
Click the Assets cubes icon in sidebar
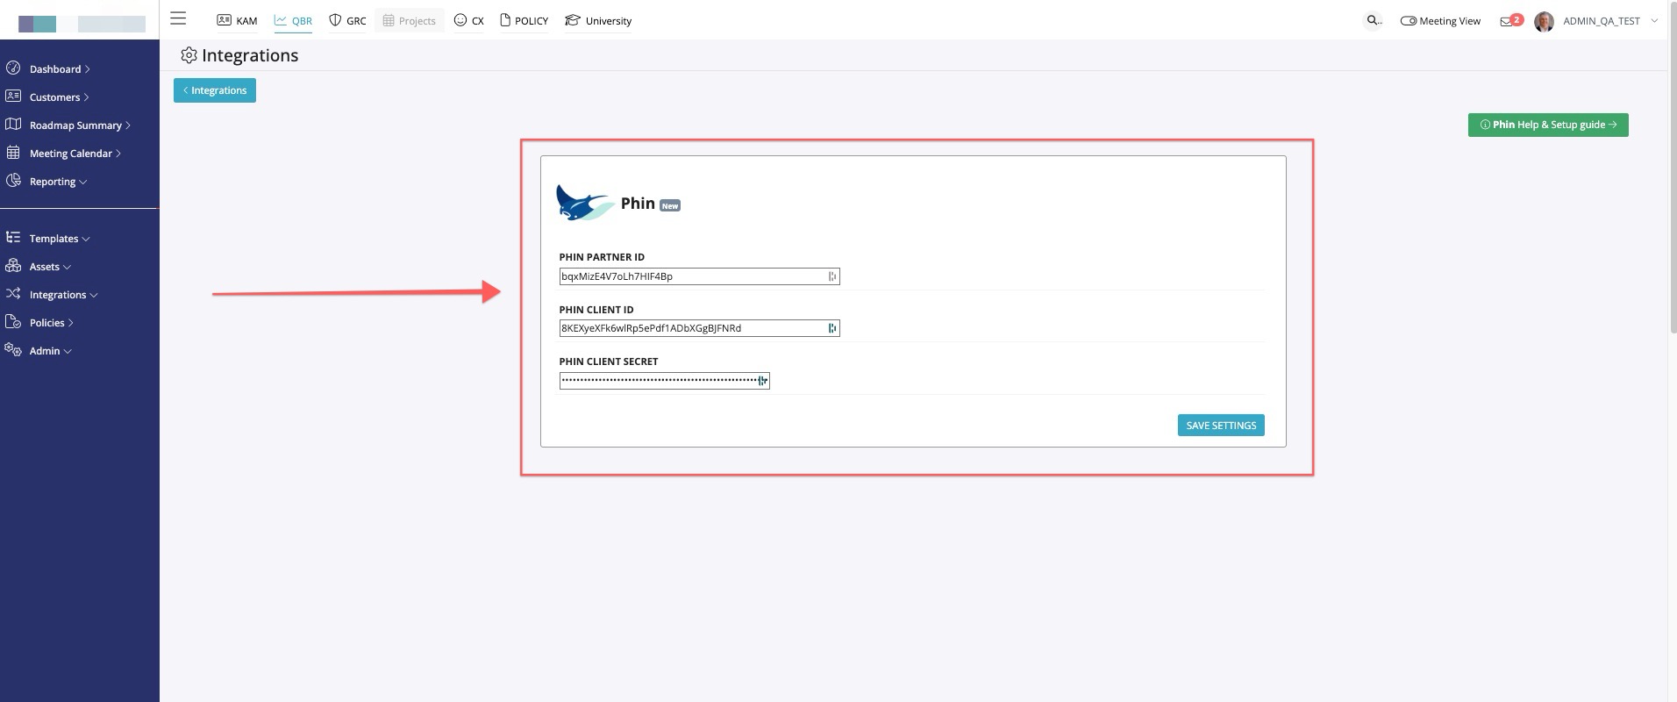point(13,265)
